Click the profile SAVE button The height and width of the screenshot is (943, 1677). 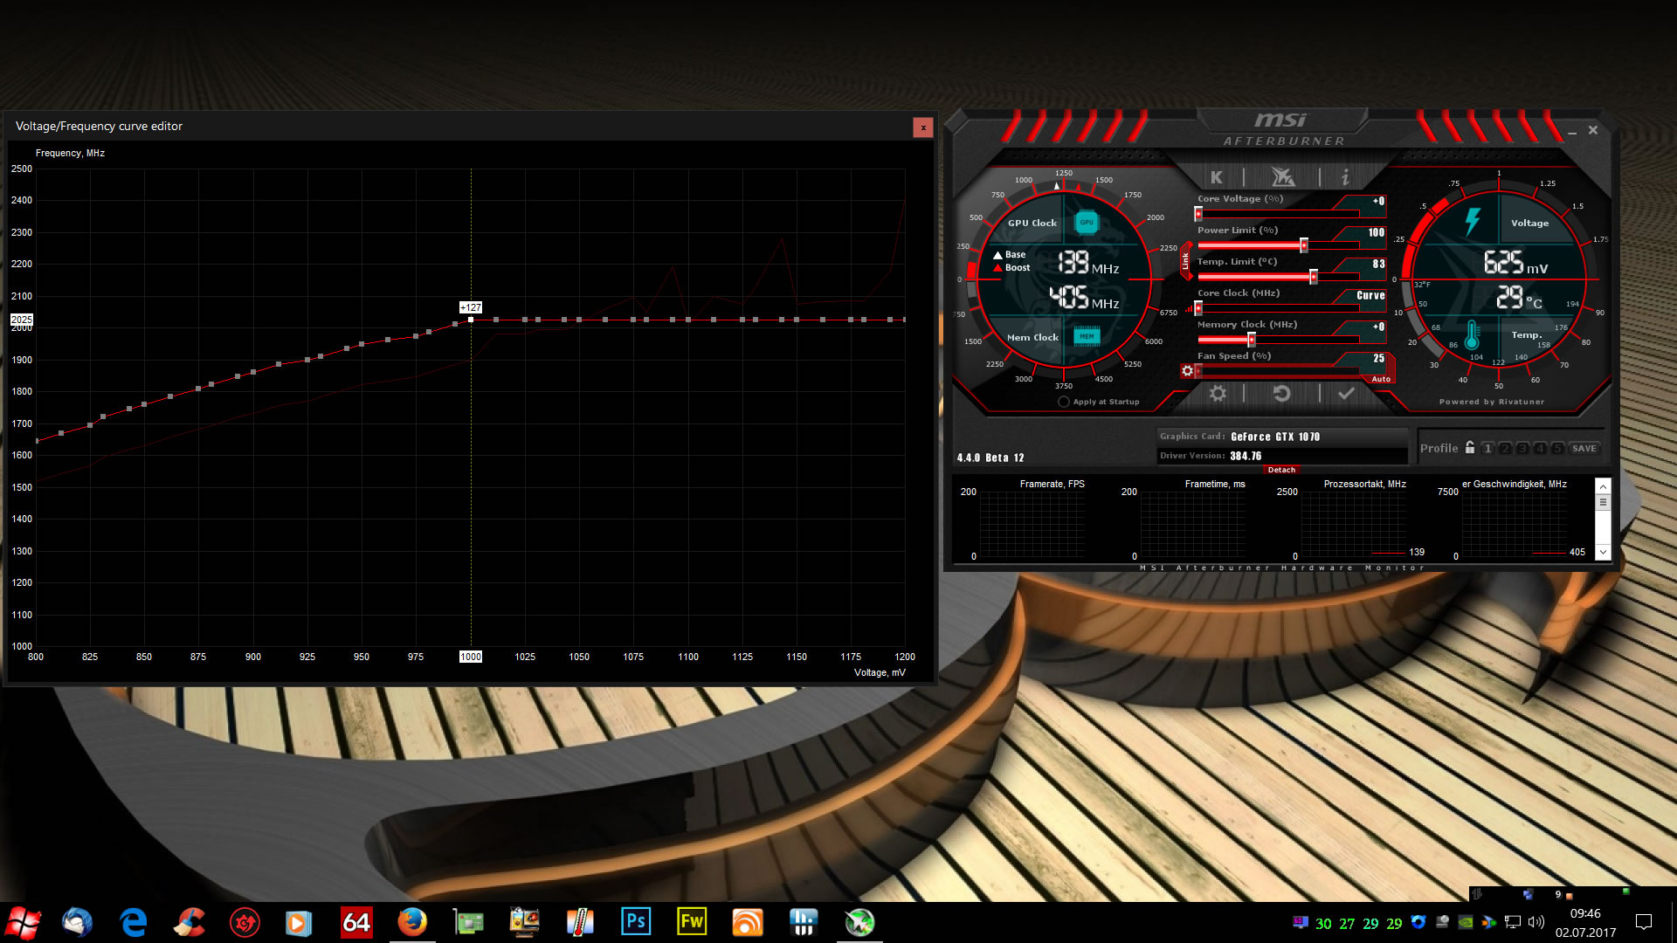[x=1584, y=448]
